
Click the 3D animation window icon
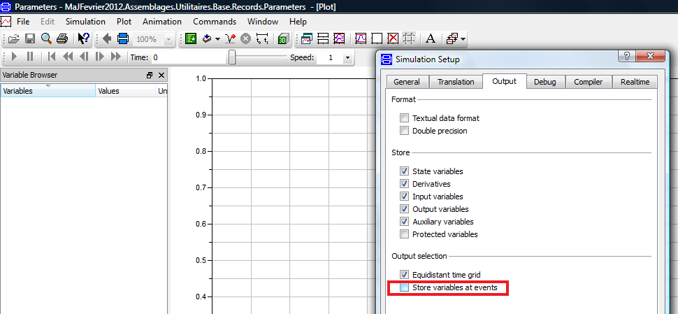pyautogui.click(x=284, y=39)
